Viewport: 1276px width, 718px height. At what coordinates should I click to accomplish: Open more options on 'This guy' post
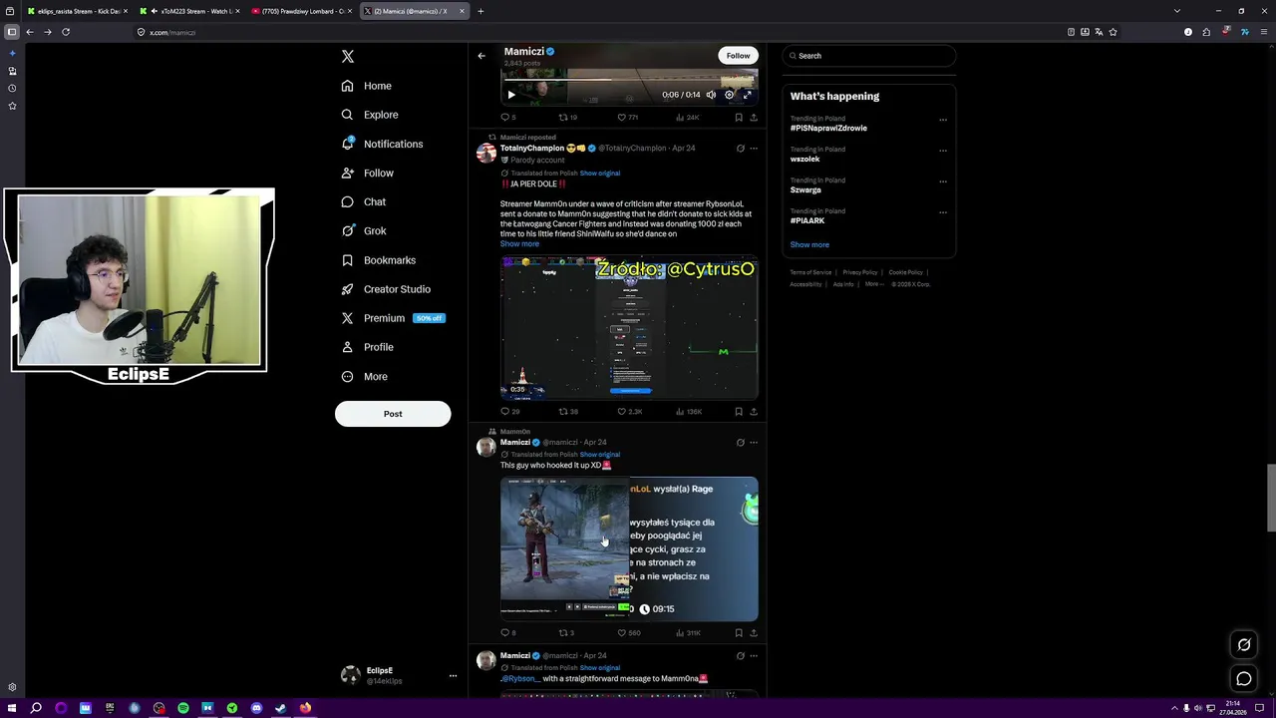754,443
